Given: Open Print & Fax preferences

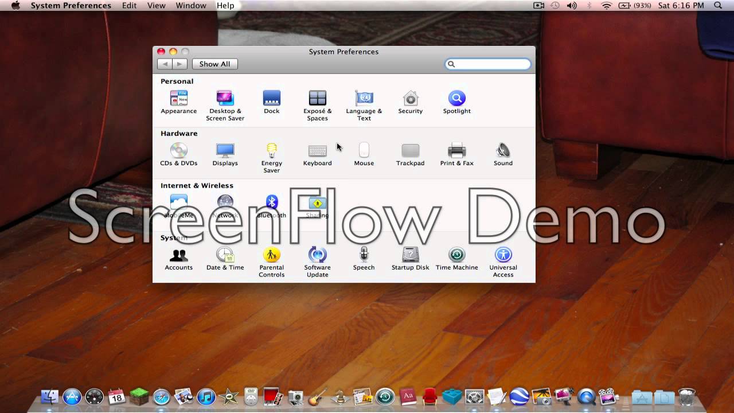Looking at the screenshot, I should [457, 155].
